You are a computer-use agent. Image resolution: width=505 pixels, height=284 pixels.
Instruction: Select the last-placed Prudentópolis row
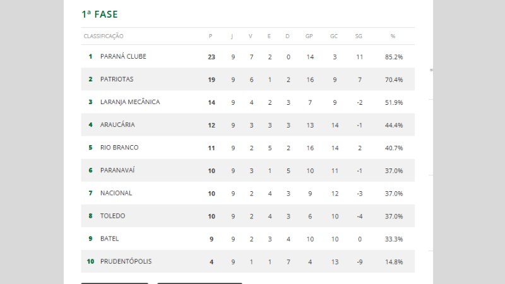pyautogui.click(x=126, y=261)
